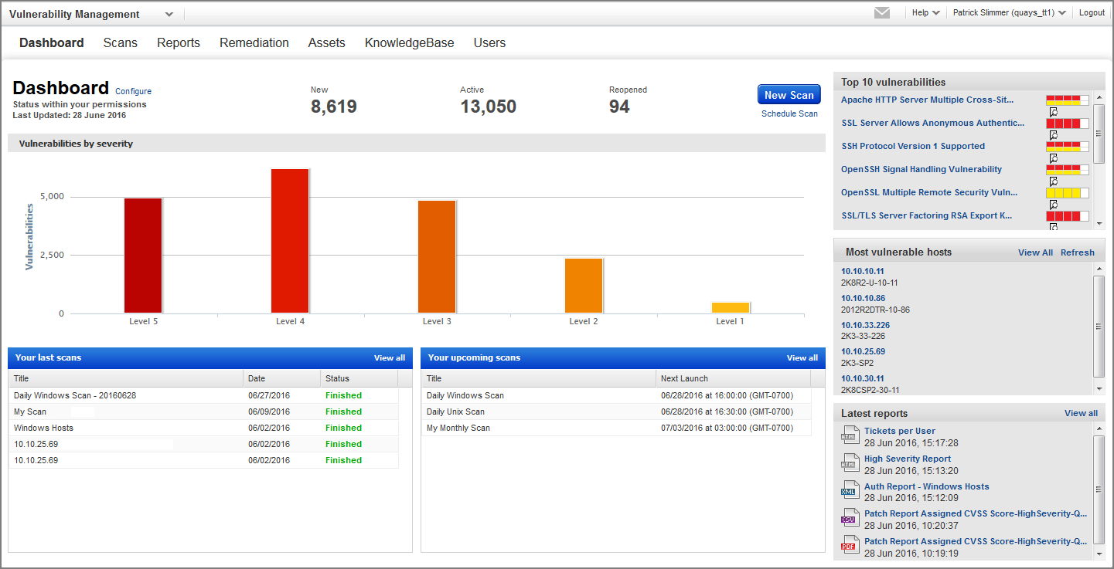Click severity bar of Apache HTTP Server vulnerability

tap(1067, 100)
